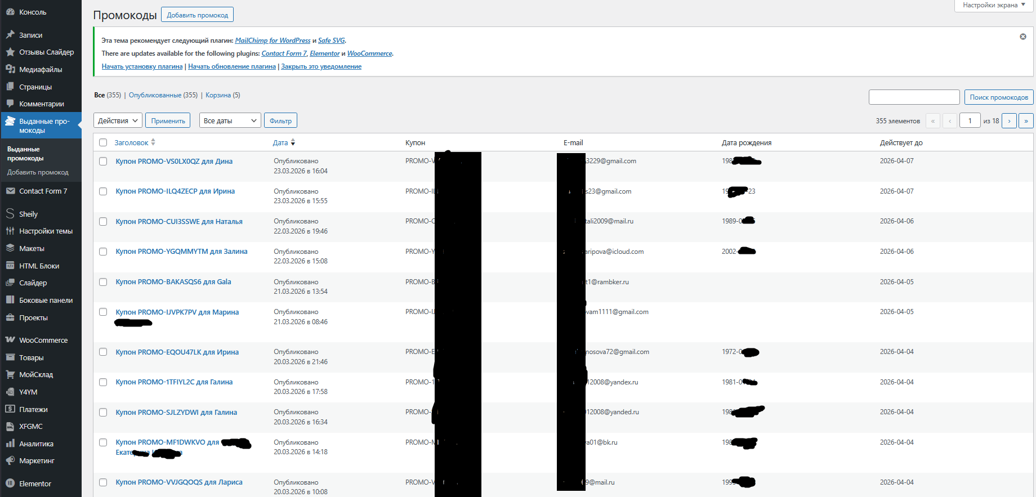The width and height of the screenshot is (1036, 497).
Task: Check the PROMO-EQOU47LK для Ирина row
Action: click(103, 352)
